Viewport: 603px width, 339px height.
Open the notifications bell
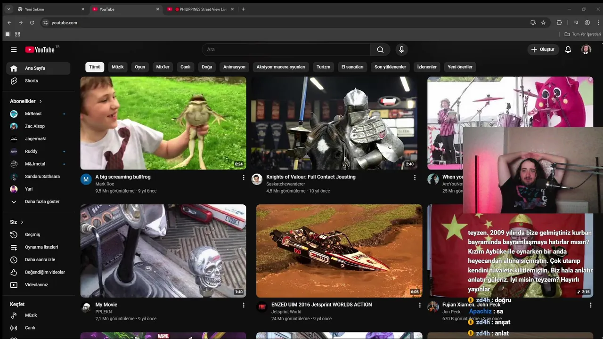click(x=568, y=49)
